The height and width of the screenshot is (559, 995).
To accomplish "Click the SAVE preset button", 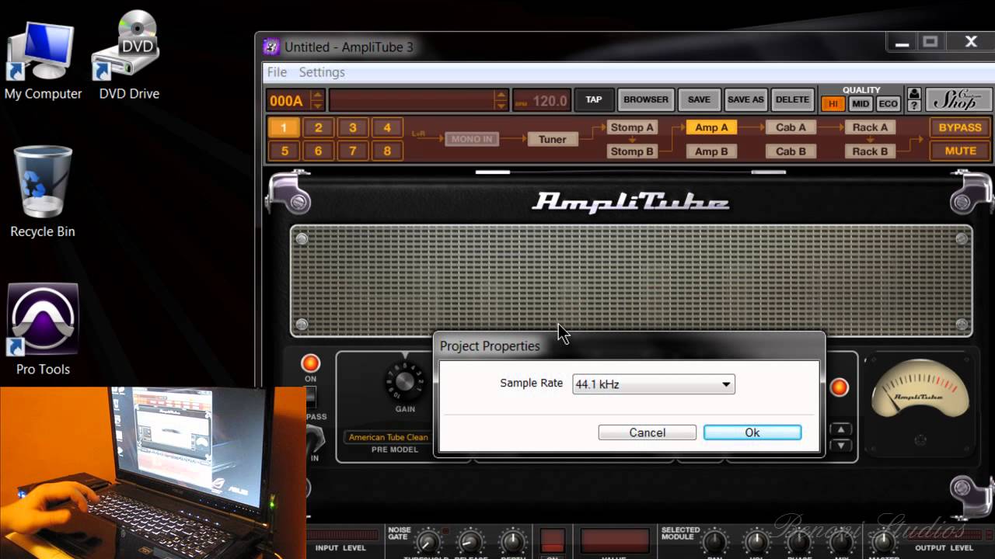I will coord(699,100).
